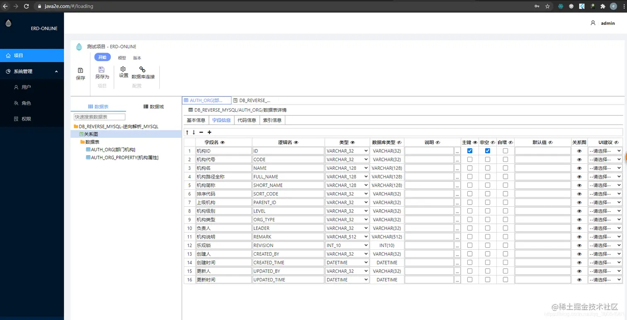The width and height of the screenshot is (627, 320).
Task: Check not-null checkbox for 机构名 row
Action: (x=488, y=168)
